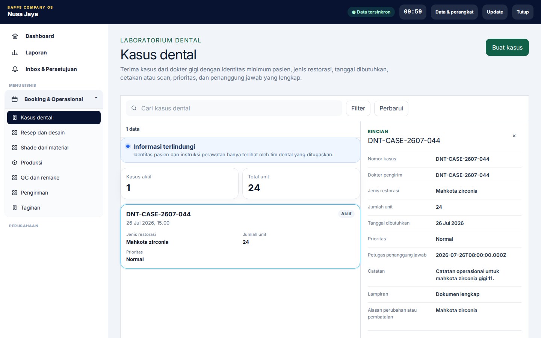Click the '1 data' count text

[x=133, y=129]
